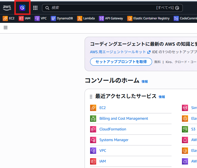
Task: Open Lambda favorite in the bookmarks bar
Action: 86,19
